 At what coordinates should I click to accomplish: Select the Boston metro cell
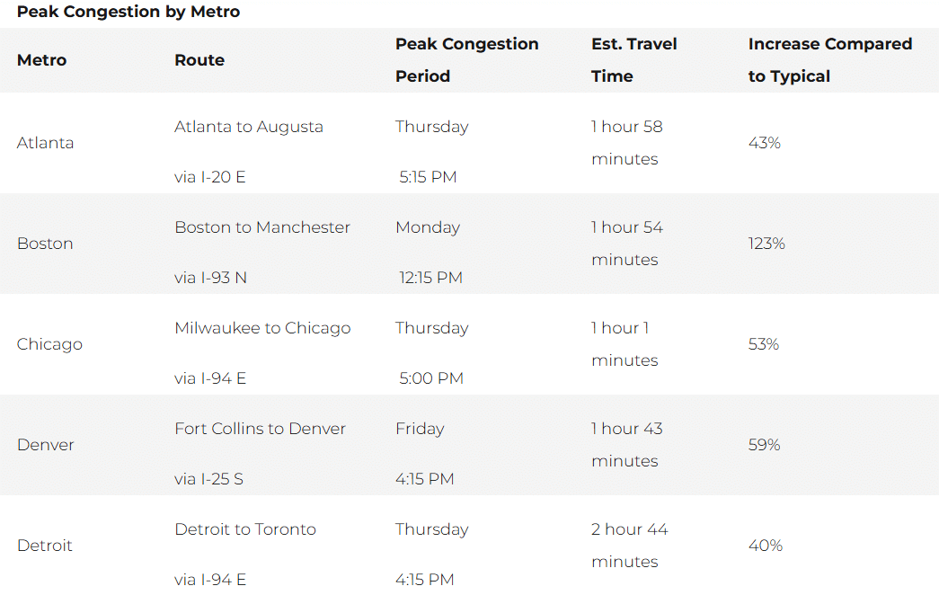click(x=45, y=244)
